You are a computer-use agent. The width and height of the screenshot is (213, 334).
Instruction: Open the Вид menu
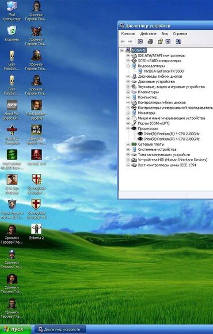pos(165,33)
